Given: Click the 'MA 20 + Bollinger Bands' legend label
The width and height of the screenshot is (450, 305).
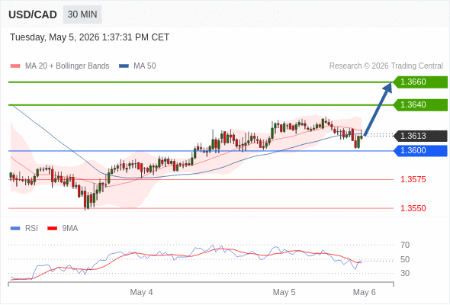Looking at the screenshot, I should [x=67, y=66].
